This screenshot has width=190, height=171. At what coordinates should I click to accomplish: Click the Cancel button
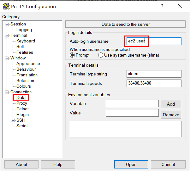[x=168, y=164]
